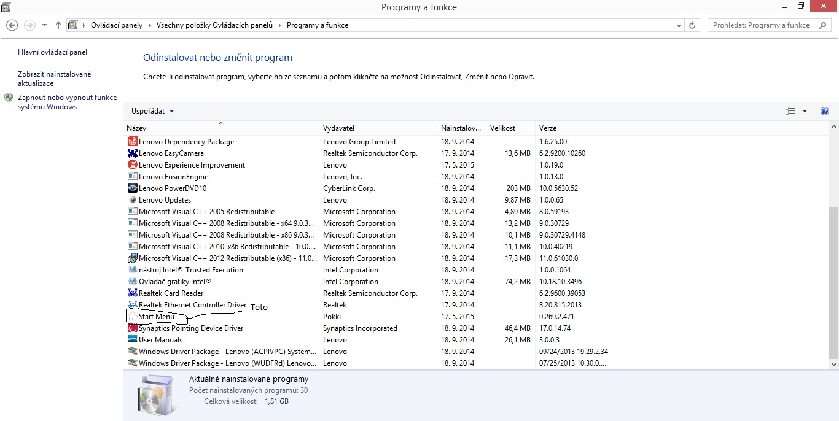The width and height of the screenshot is (839, 421).
Task: Select the Synaptics Pointing Device Driver icon
Action: click(132, 328)
